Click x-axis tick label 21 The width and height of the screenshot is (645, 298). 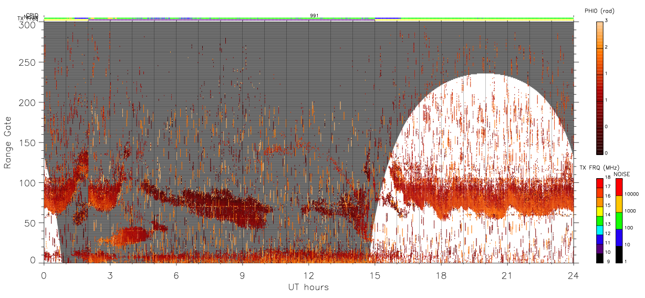(x=507, y=275)
